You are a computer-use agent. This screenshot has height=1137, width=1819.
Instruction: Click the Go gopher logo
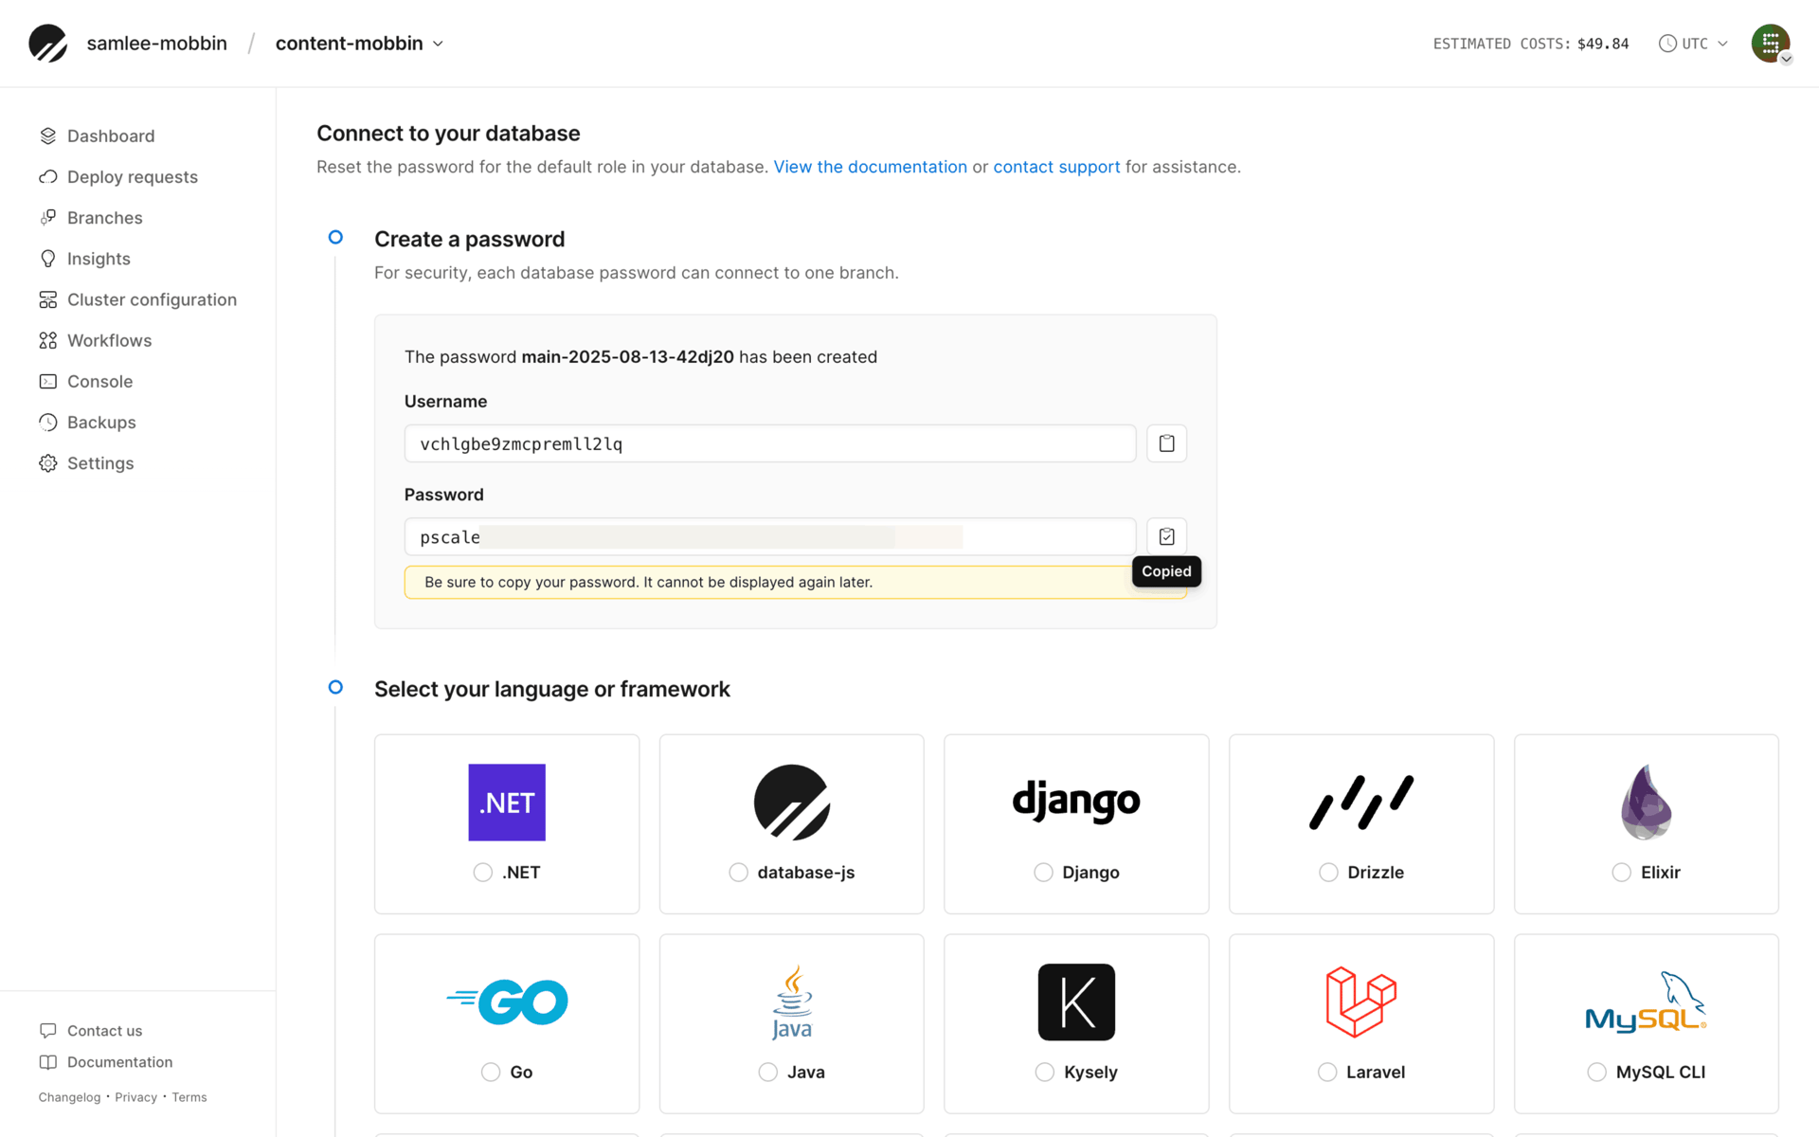507,1002
